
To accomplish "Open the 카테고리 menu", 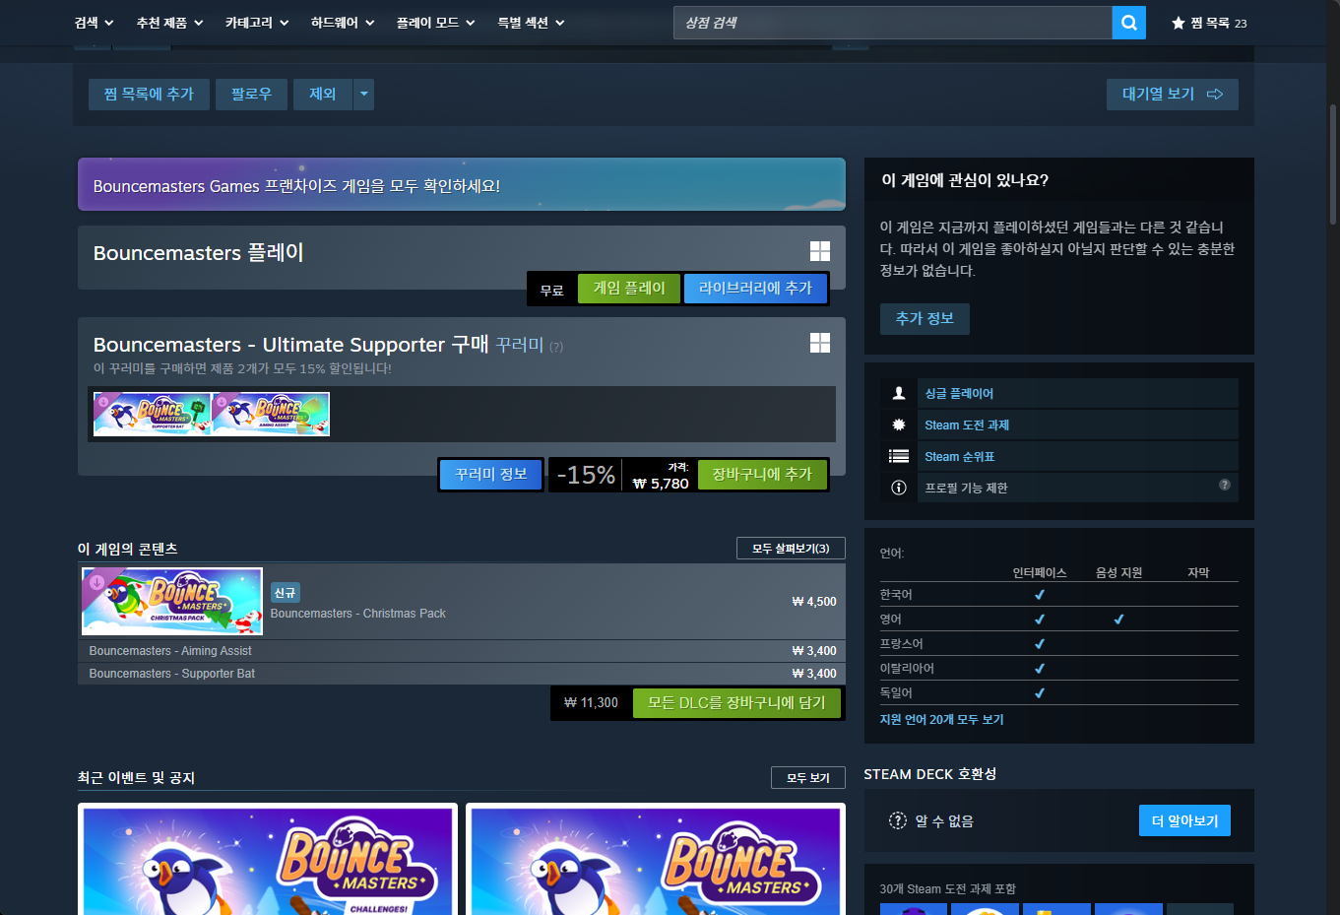I will point(257,23).
